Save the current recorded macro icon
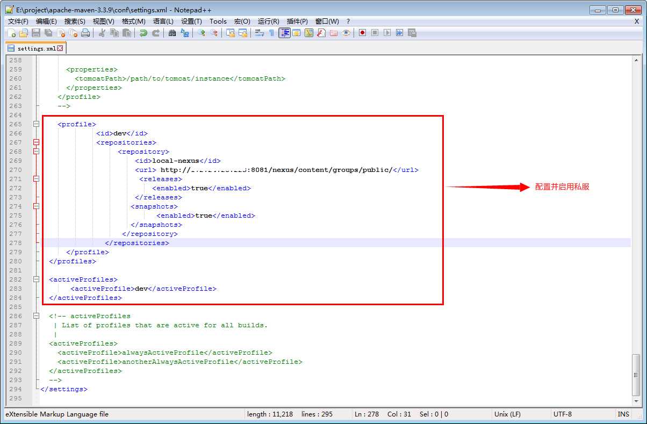Screen dimensions: 647x424 coord(412,33)
